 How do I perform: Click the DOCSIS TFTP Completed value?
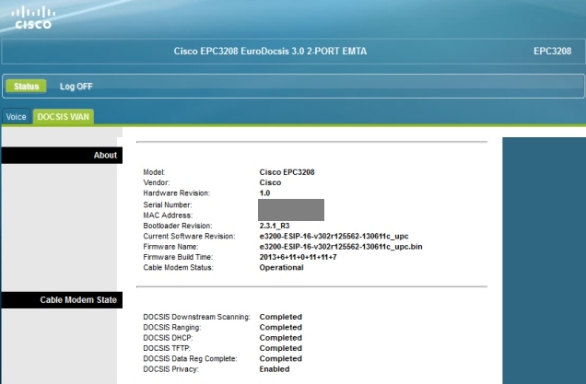tap(281, 348)
